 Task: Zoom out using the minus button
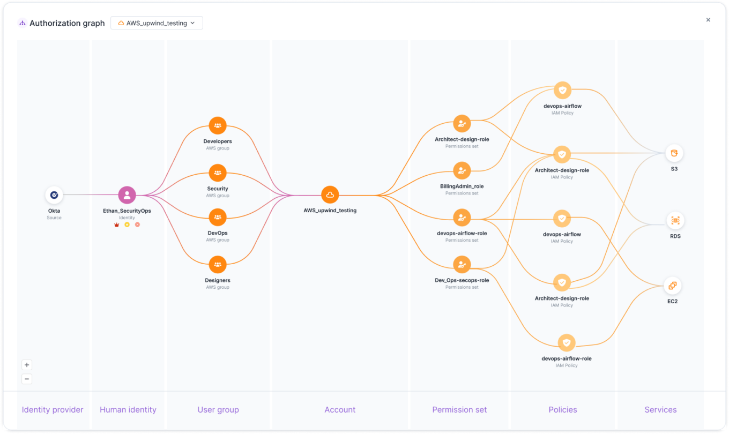pyautogui.click(x=27, y=378)
